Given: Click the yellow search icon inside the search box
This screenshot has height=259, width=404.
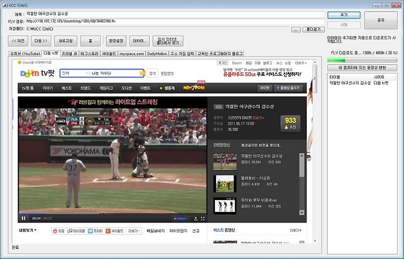Looking at the screenshot, I should [142, 73].
